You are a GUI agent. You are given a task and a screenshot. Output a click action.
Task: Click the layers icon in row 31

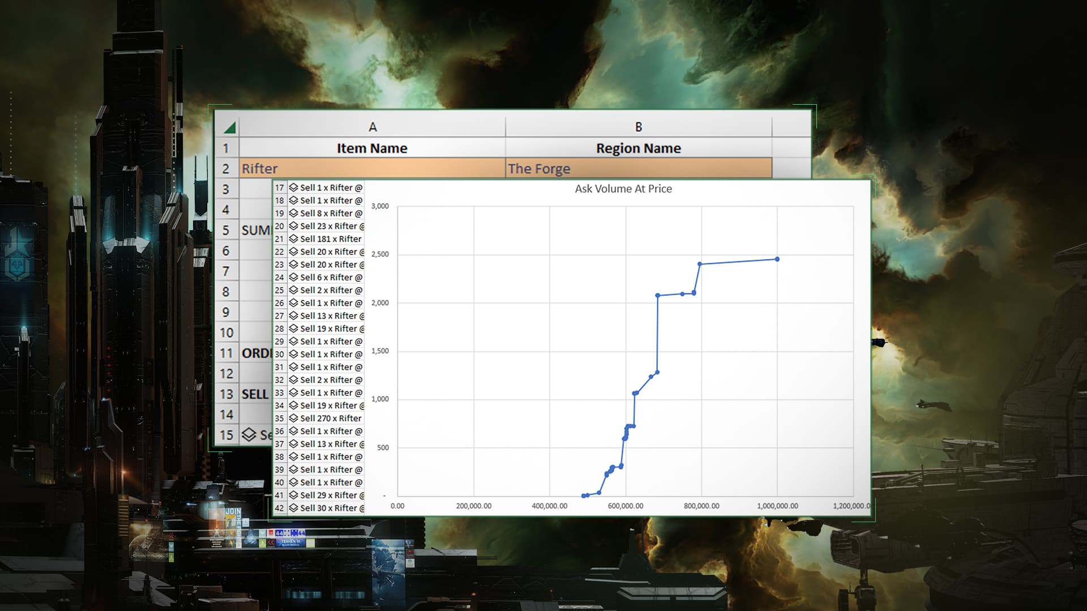293,367
